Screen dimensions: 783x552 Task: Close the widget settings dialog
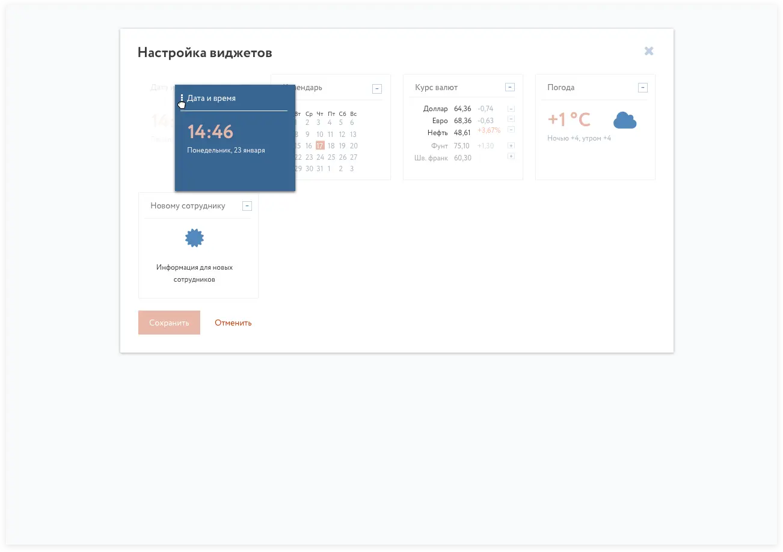click(649, 51)
